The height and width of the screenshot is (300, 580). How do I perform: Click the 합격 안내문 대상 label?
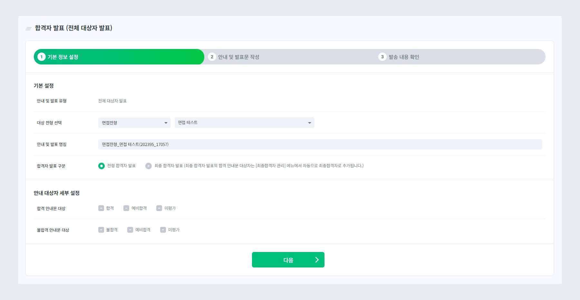pos(51,208)
